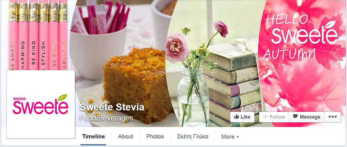Open the About tab

125,136
